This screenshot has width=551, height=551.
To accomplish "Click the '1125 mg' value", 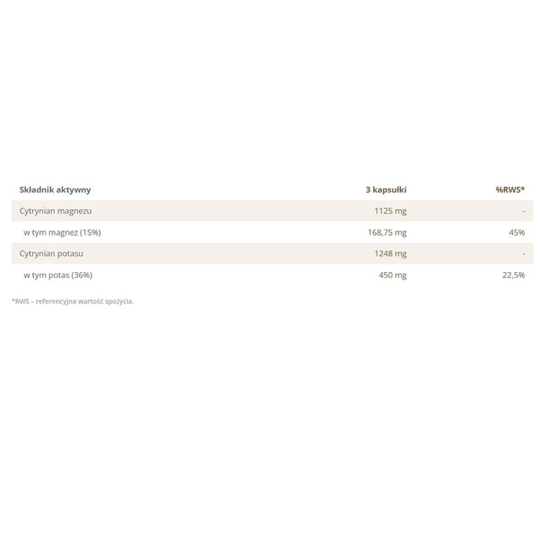I will (x=390, y=211).
